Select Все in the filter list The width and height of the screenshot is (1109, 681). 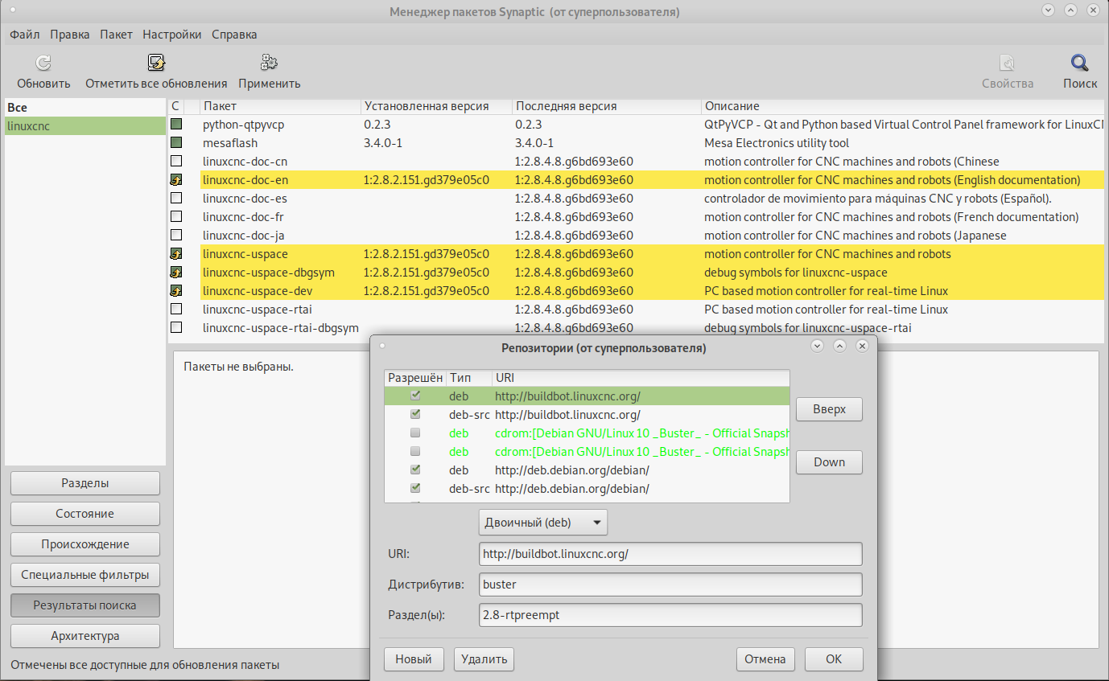pyautogui.click(x=85, y=108)
